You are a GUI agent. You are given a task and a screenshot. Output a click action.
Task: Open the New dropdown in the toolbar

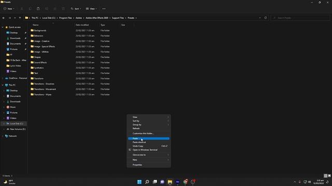(9, 9)
